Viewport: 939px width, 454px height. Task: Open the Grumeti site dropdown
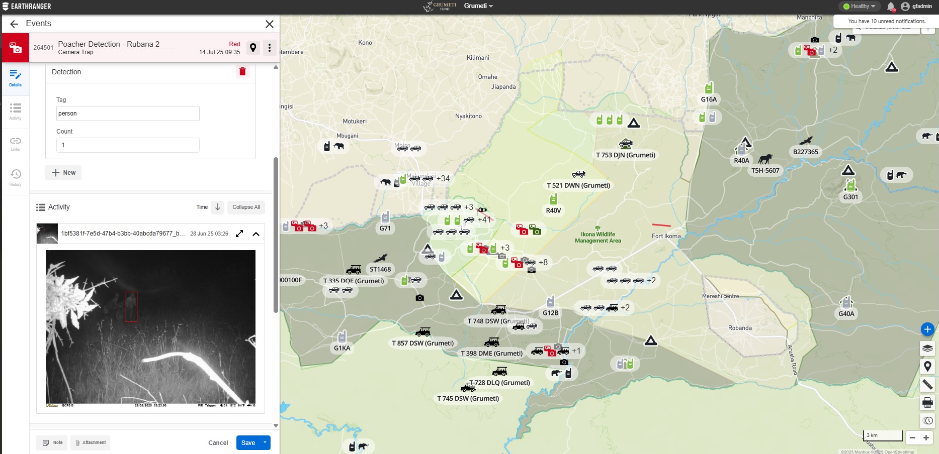[478, 6]
